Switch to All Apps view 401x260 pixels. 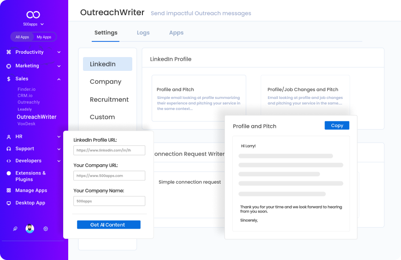22,37
